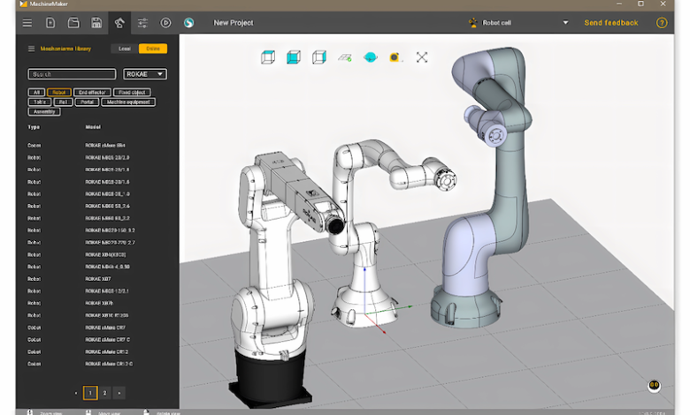Toggle the Table filter
The width and height of the screenshot is (690, 415).
[x=40, y=102]
